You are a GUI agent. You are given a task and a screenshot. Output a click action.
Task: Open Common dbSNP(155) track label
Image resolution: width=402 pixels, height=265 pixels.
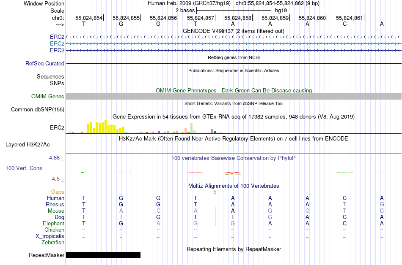[x=37, y=109]
